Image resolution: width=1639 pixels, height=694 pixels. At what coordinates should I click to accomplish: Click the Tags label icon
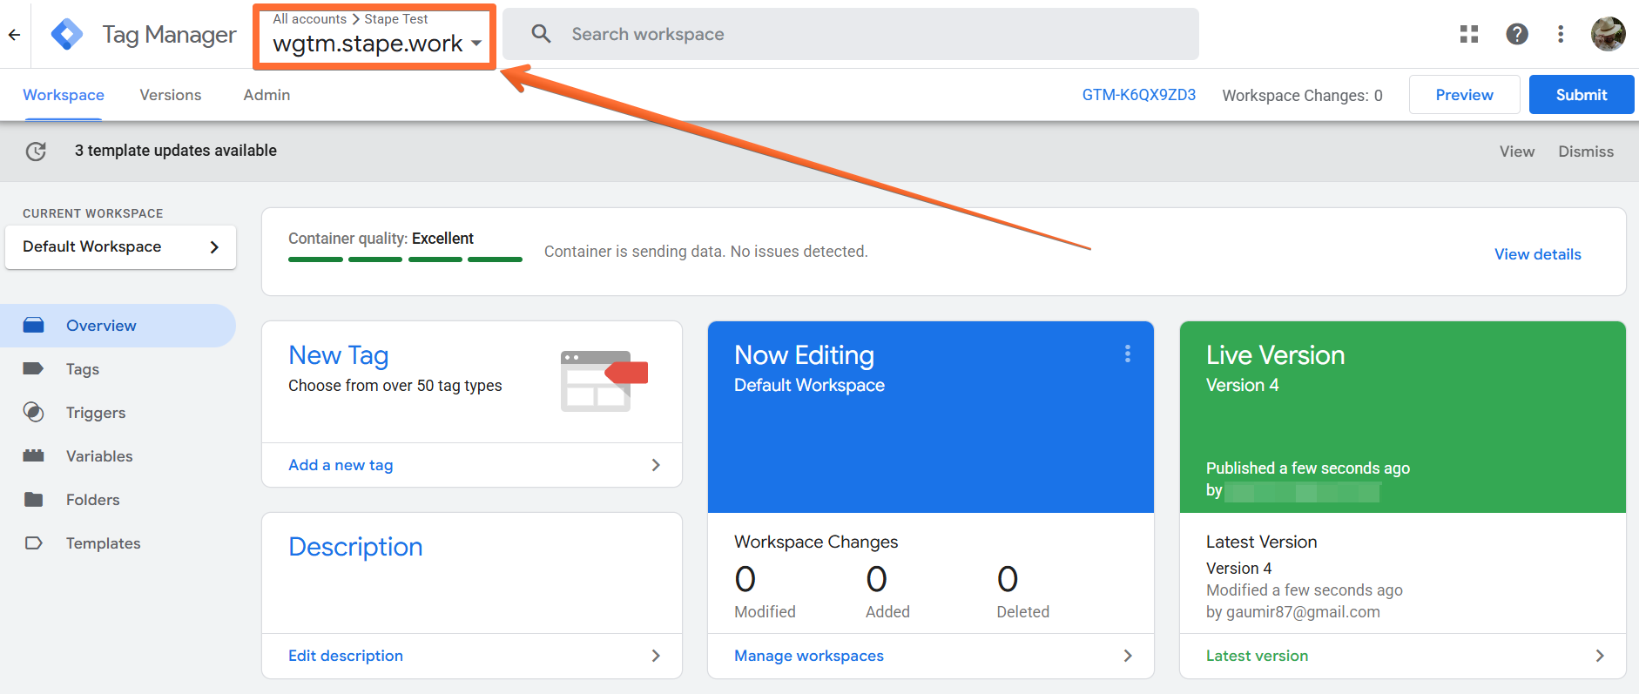[x=33, y=368]
